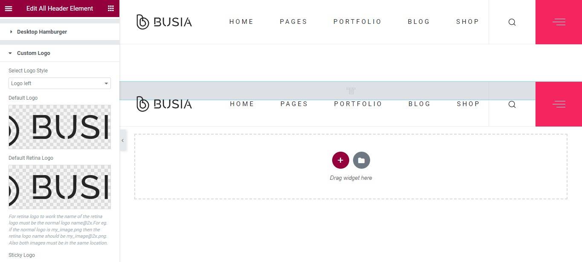The image size is (582, 262).
Task: Click the widget handle icon in highlighted bar
Action: [x=350, y=91]
